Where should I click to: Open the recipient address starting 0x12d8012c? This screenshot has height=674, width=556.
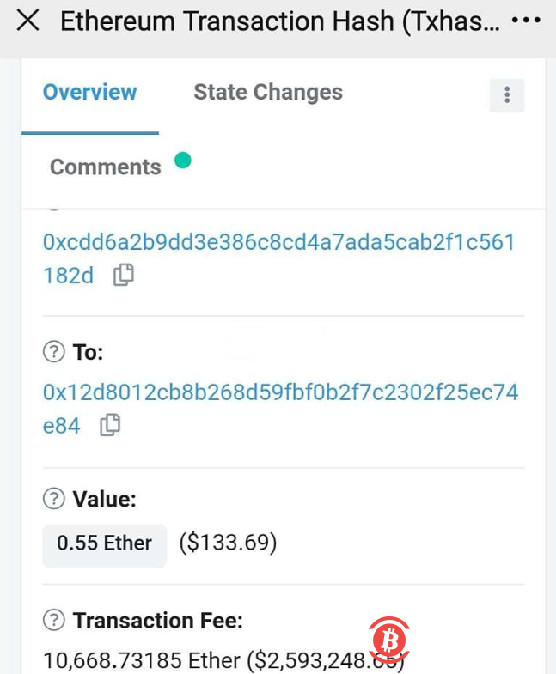click(280, 392)
